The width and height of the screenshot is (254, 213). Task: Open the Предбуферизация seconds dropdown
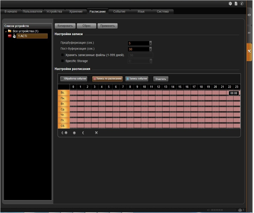pyautogui.click(x=150, y=43)
